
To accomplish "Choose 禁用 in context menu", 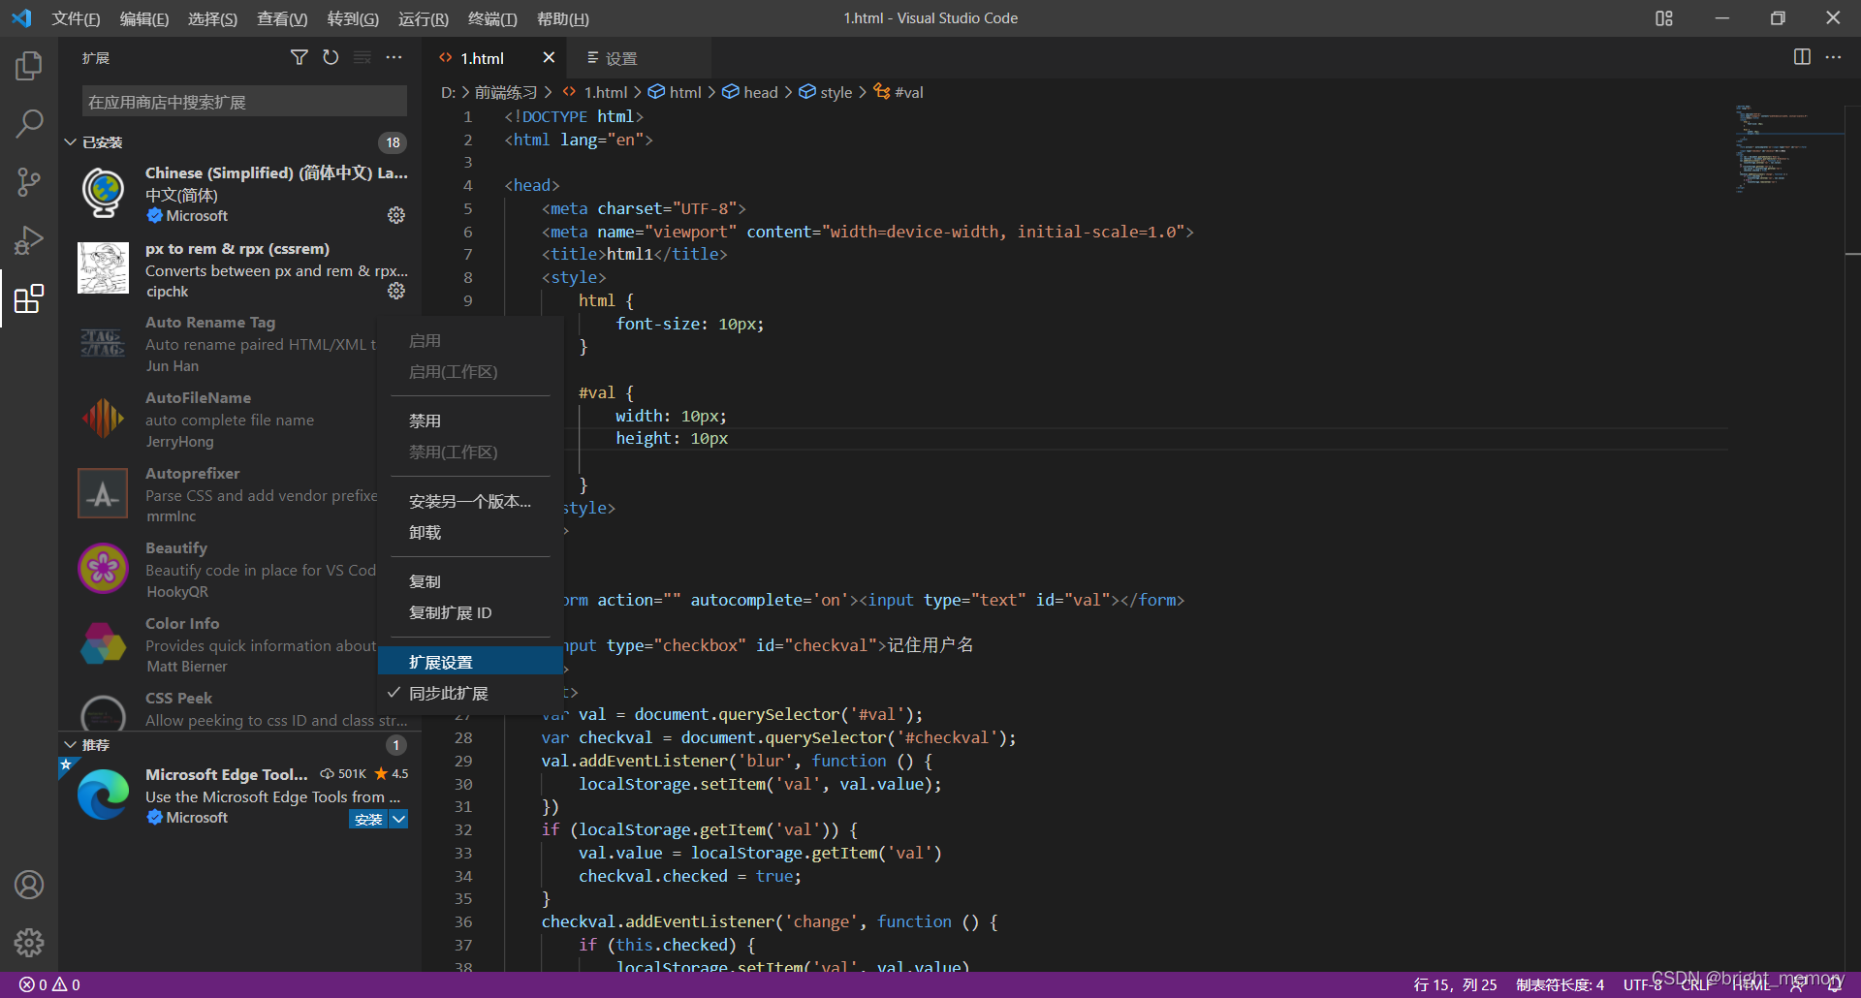I will pos(470,421).
